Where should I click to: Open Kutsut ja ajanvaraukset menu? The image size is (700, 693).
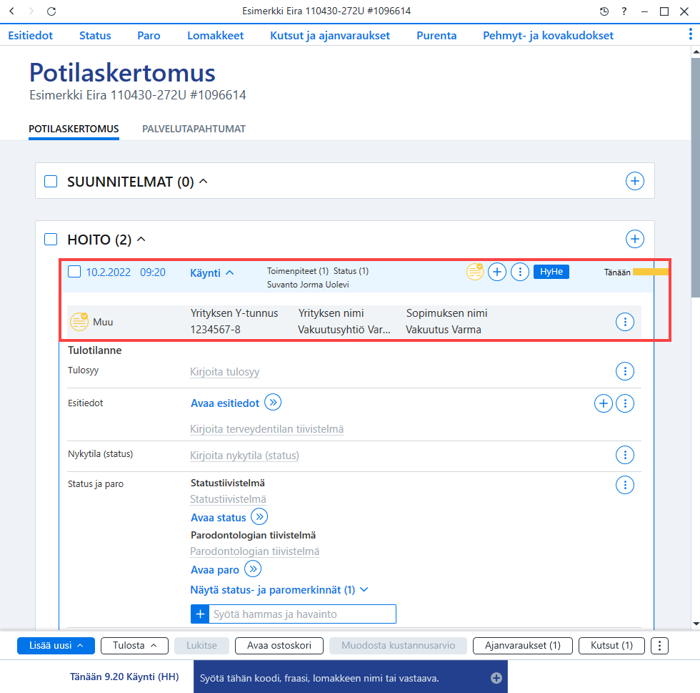click(330, 35)
